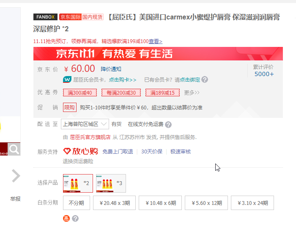This screenshot has width=296, height=229.
Task: Click the ¥60.00 price text
Action: [x=79, y=68]
